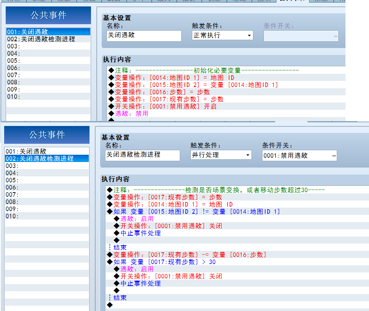Image resolution: width=369 pixels, height=311 pixels.
Task: Click empty command slot at end of bottom list
Action: pyautogui.click(x=237, y=305)
